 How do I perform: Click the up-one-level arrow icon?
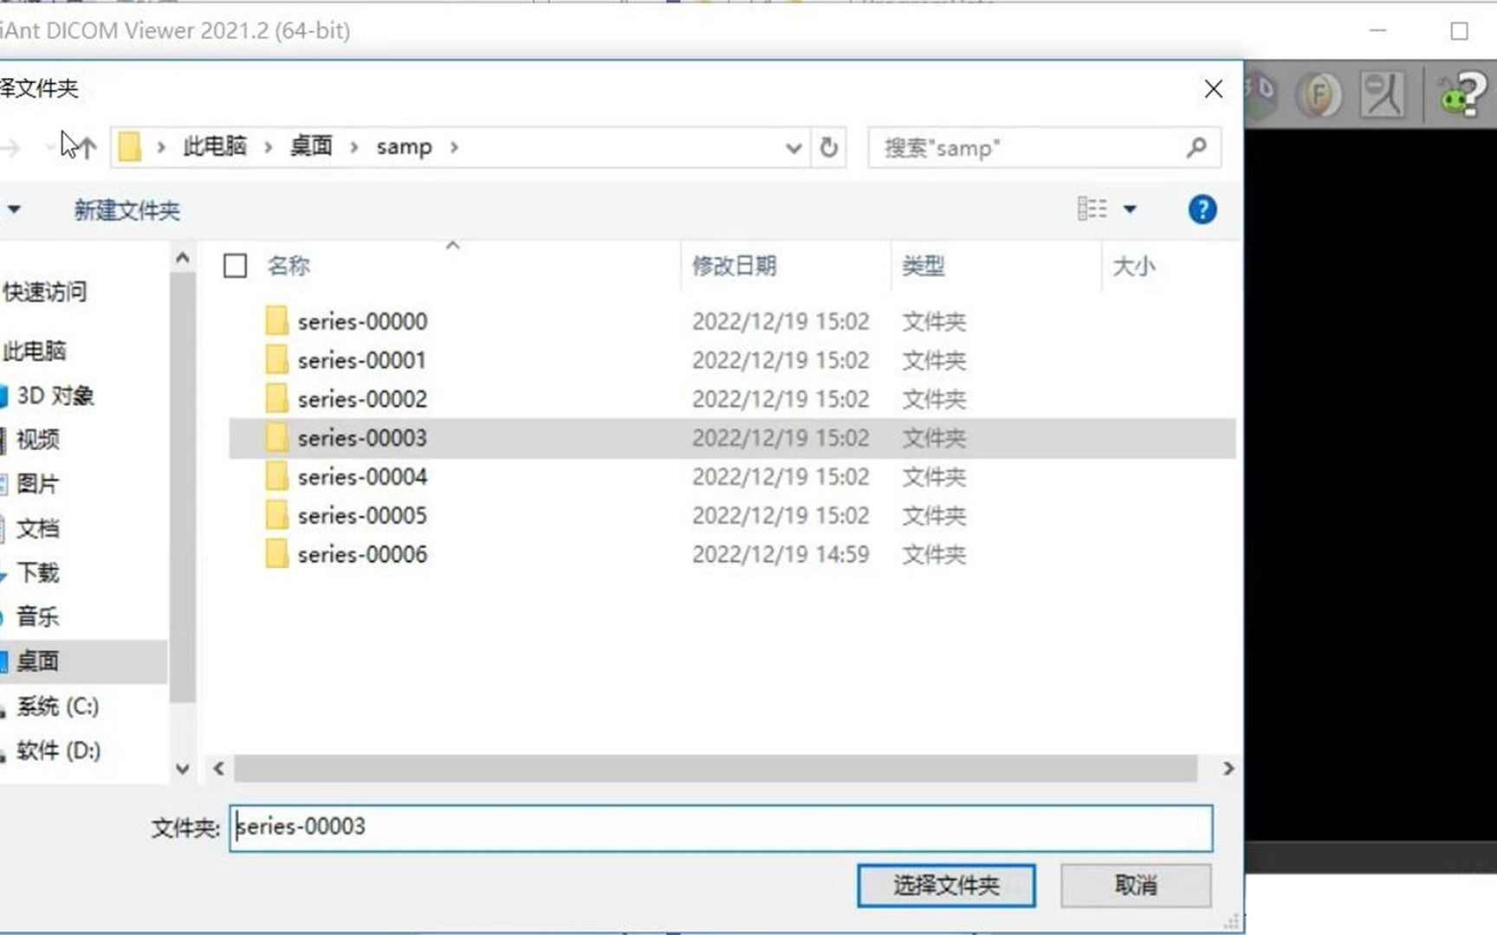pyautogui.click(x=87, y=147)
